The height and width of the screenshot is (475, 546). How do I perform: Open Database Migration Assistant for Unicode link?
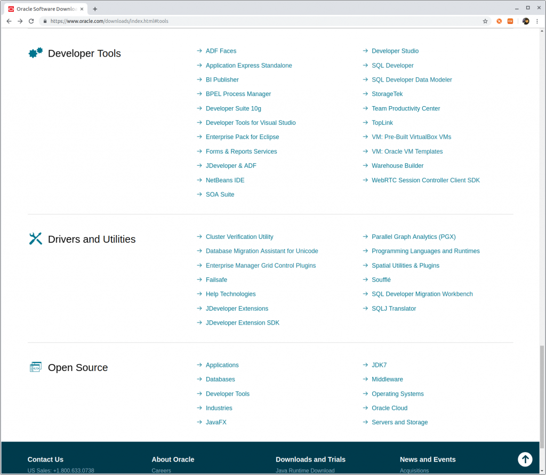[x=262, y=251]
